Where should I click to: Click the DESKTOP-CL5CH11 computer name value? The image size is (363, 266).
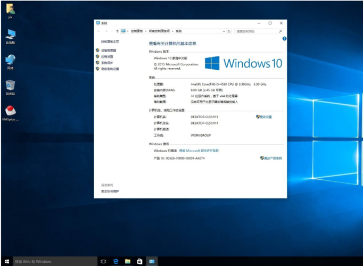click(204, 117)
